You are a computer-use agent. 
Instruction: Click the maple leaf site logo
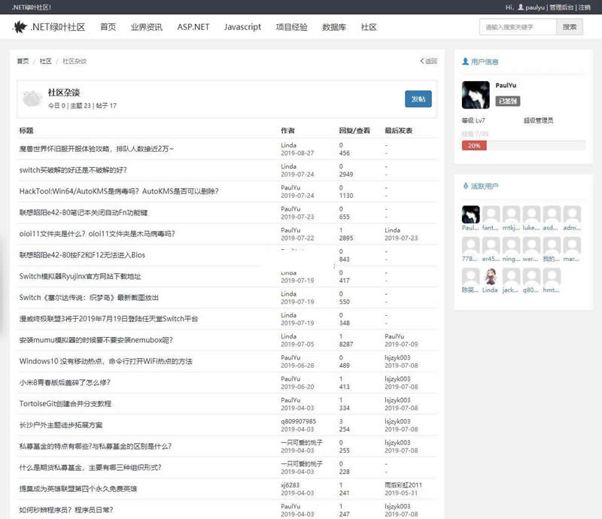point(20,27)
